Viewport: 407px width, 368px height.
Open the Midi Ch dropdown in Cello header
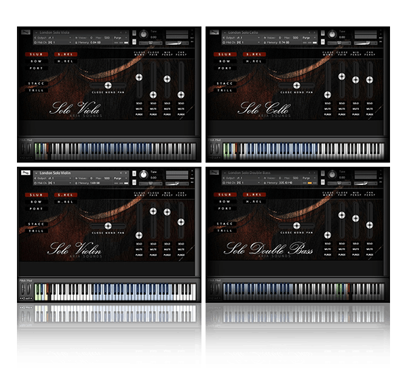pos(259,42)
